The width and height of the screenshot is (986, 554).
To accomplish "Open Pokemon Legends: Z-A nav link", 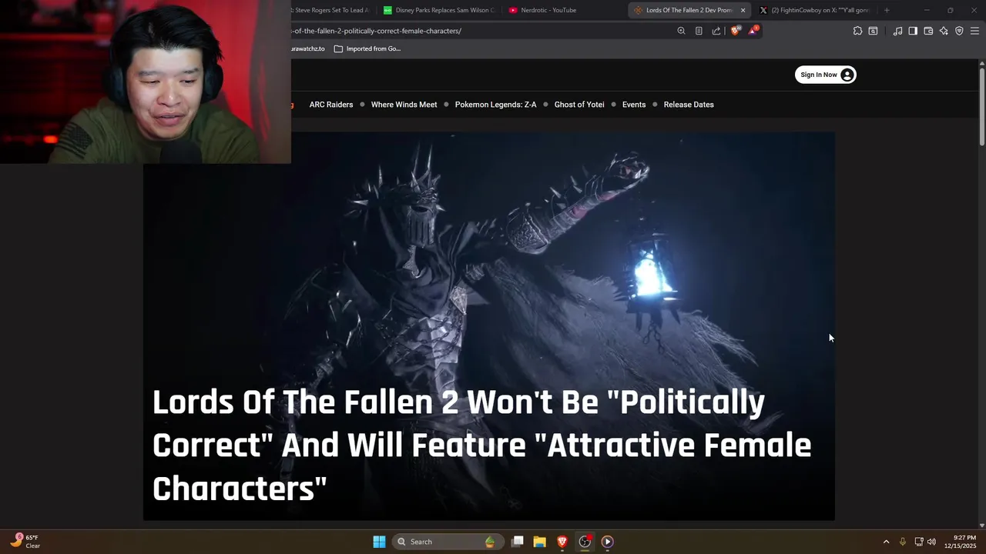I will [x=495, y=105].
